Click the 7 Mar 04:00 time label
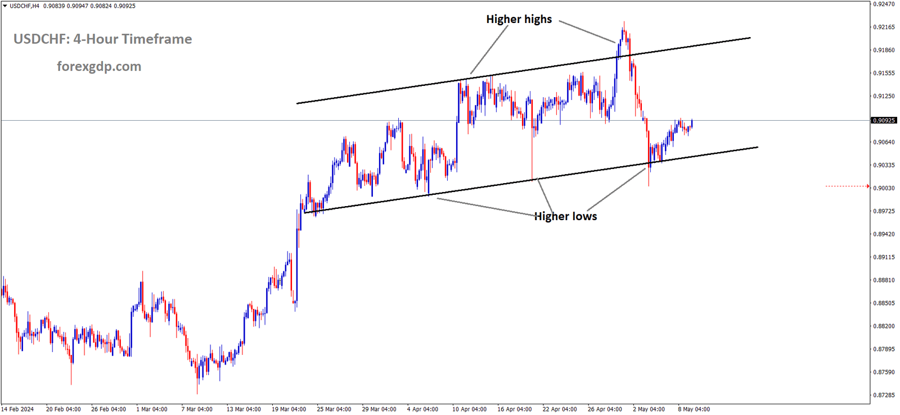The image size is (900, 415). [197, 409]
